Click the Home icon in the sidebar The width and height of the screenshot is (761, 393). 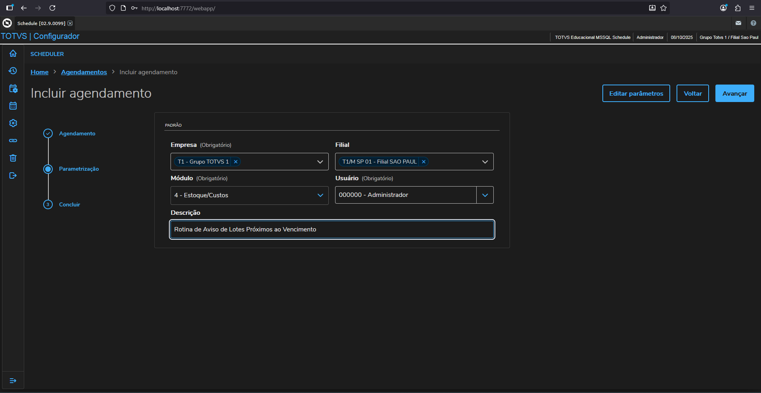[x=13, y=53]
